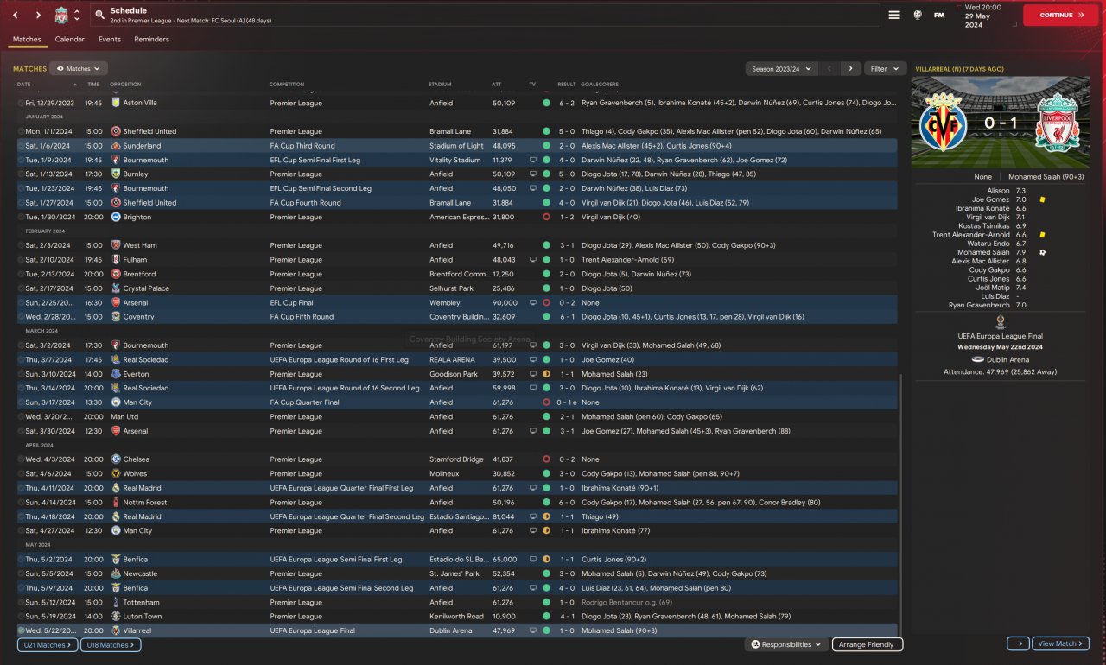Click the Newcastle club badge
The image size is (1106, 665).
(116, 573)
